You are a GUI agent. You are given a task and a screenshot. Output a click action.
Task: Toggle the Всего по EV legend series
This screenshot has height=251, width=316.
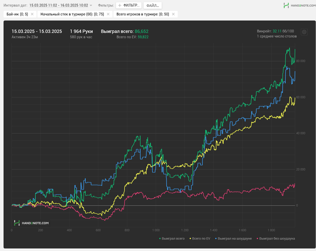[200, 238]
